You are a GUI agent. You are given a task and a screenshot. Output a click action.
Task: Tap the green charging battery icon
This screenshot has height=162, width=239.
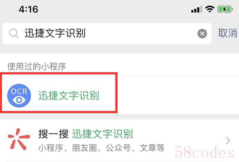point(225,9)
